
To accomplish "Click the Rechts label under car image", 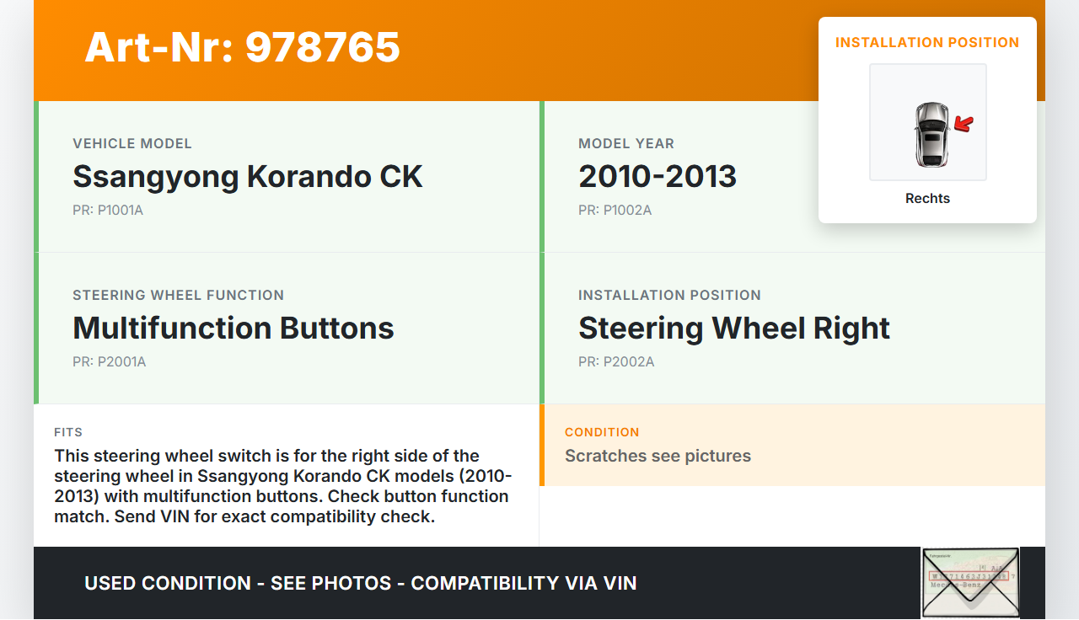I will pyautogui.click(x=927, y=199).
